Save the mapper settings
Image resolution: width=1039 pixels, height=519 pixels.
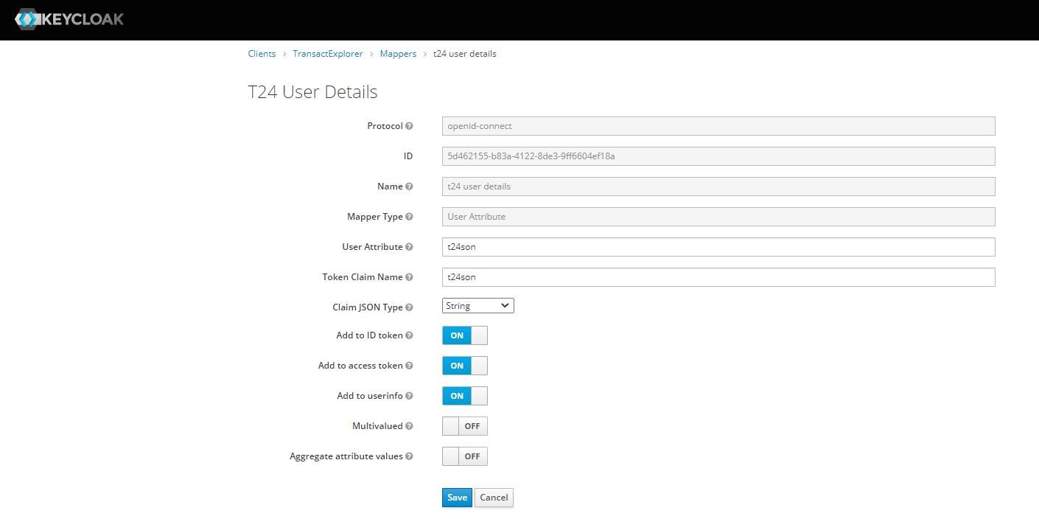pos(456,498)
